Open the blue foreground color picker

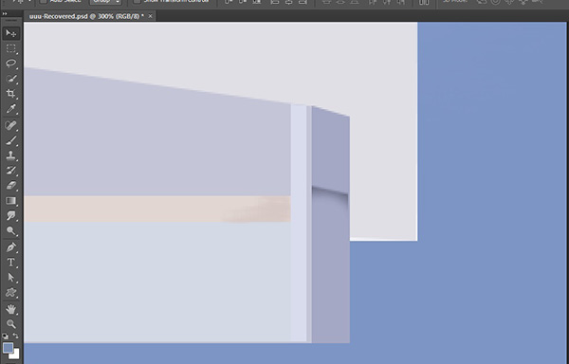click(8, 348)
